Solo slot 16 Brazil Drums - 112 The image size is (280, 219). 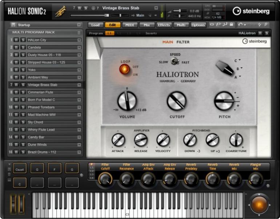point(23,152)
